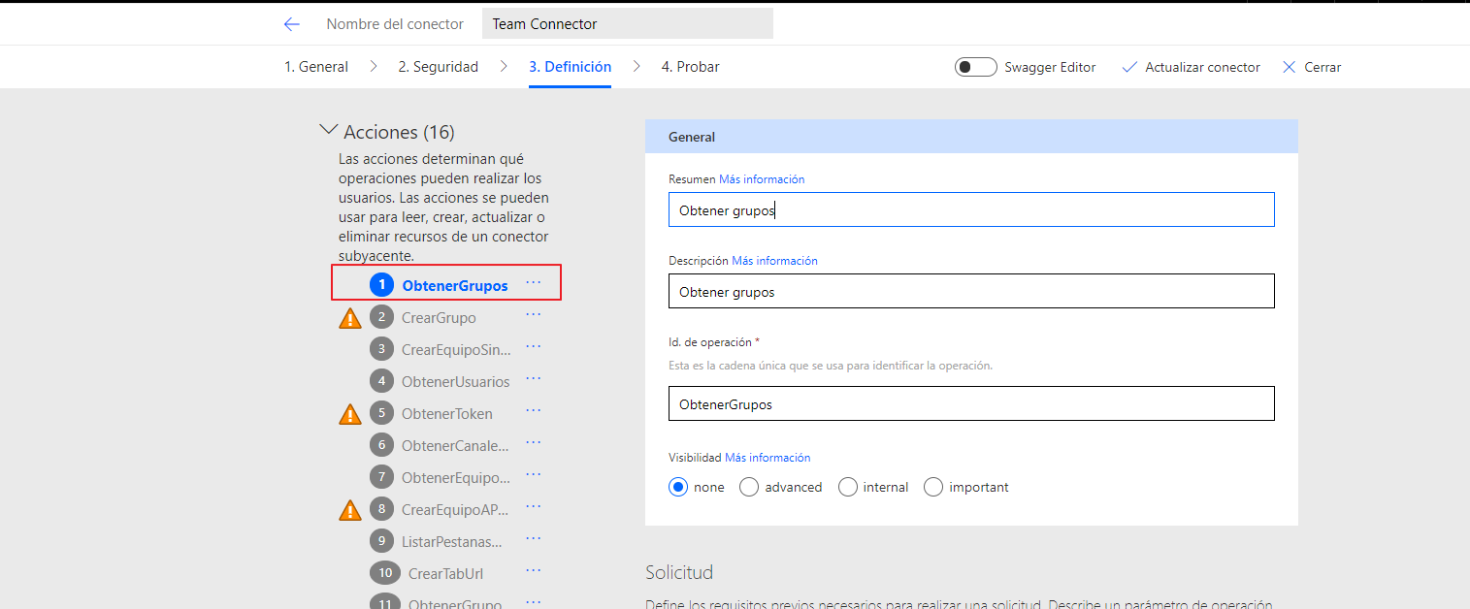Open the ellipsis menu for ObtenerGrupos
1470x609 pixels.
(533, 283)
